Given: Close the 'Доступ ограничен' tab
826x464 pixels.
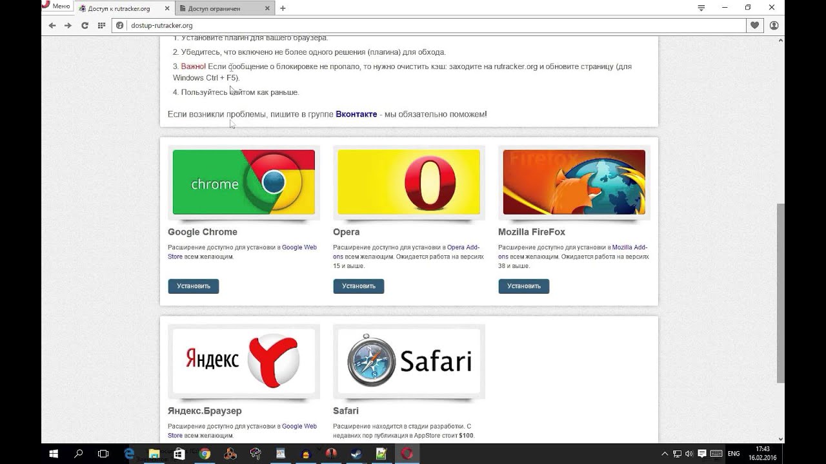Looking at the screenshot, I should pyautogui.click(x=268, y=8).
